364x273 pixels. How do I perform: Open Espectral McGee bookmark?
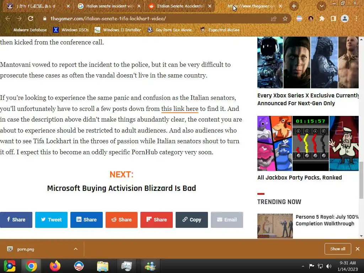[220, 30]
